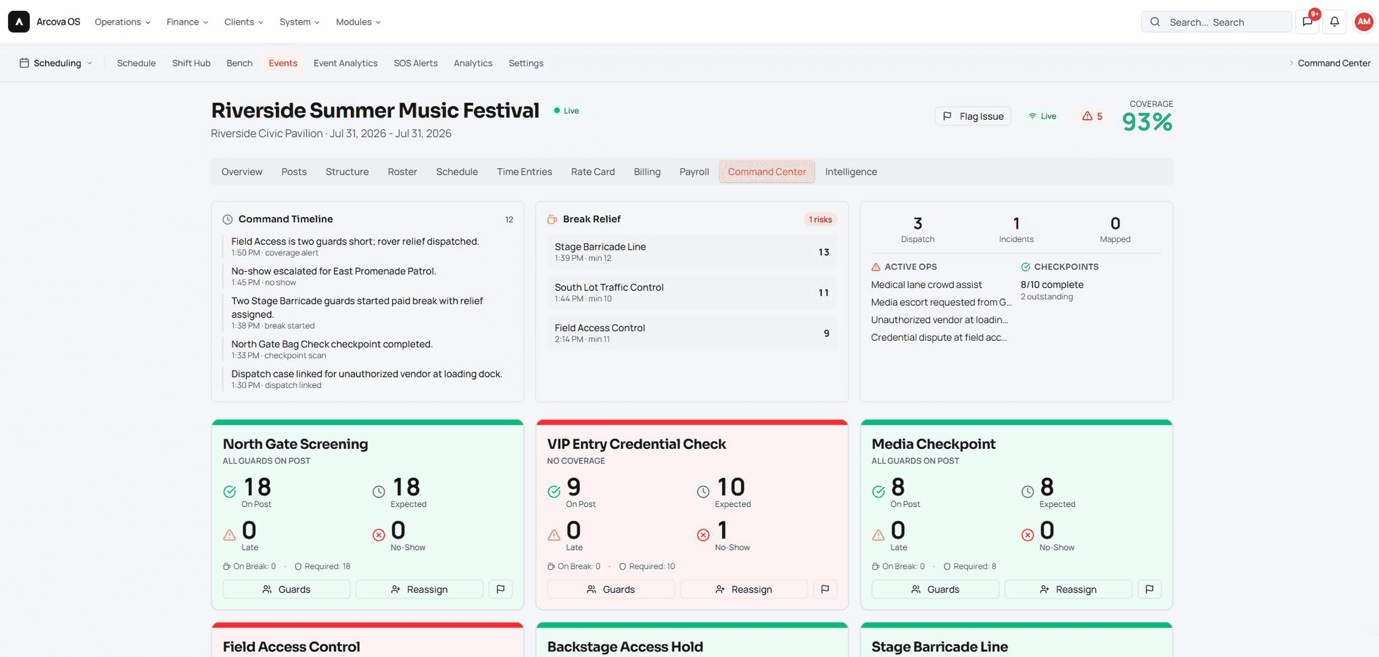Flag the VIP Entry Credential Check post

[x=825, y=589]
